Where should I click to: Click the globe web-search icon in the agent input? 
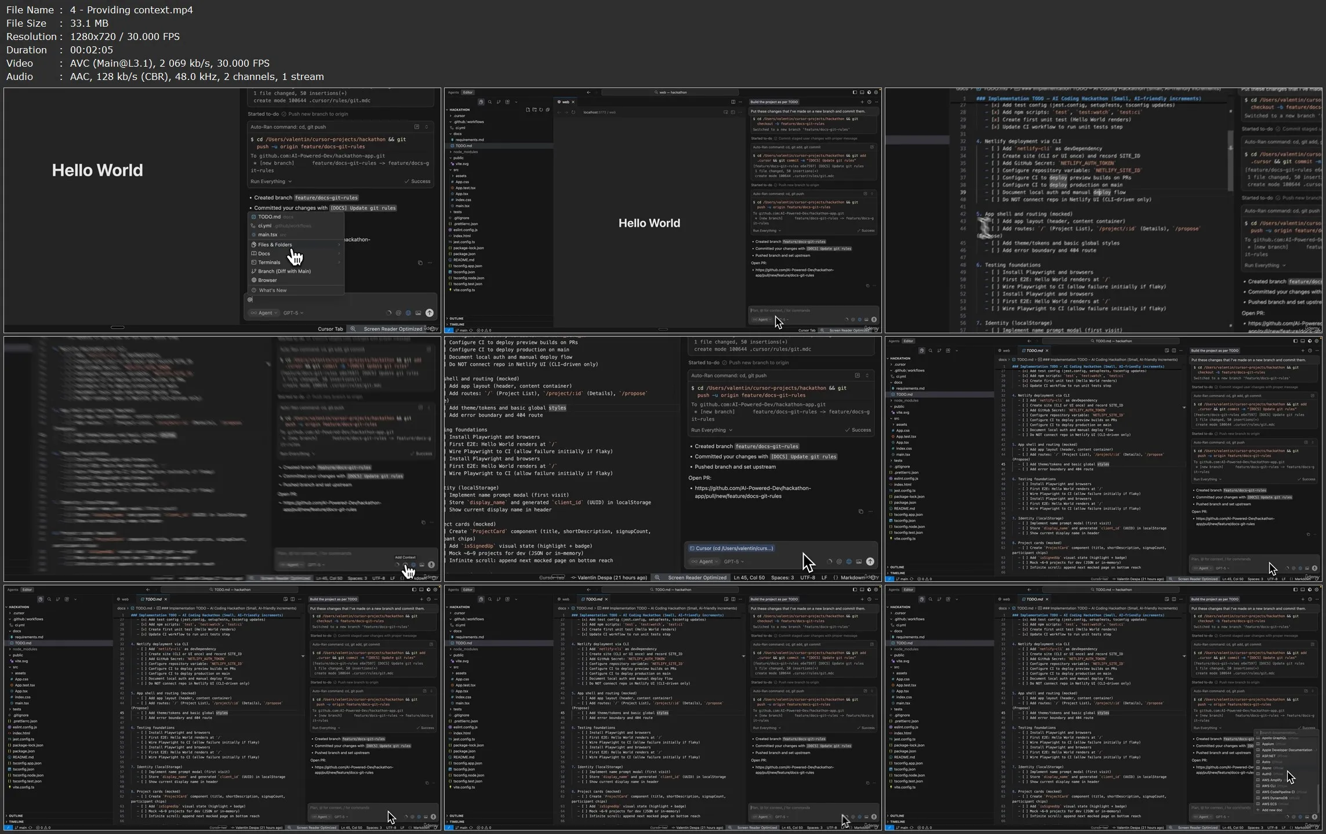click(408, 313)
